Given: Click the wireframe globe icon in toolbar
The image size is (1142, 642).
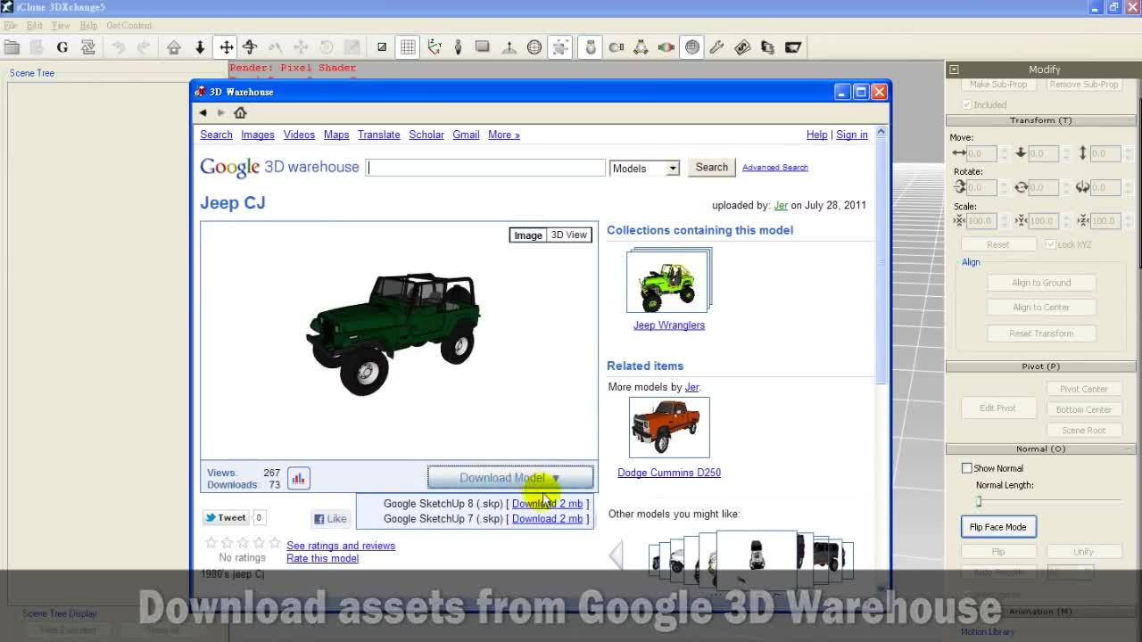Looking at the screenshot, I should (534, 47).
